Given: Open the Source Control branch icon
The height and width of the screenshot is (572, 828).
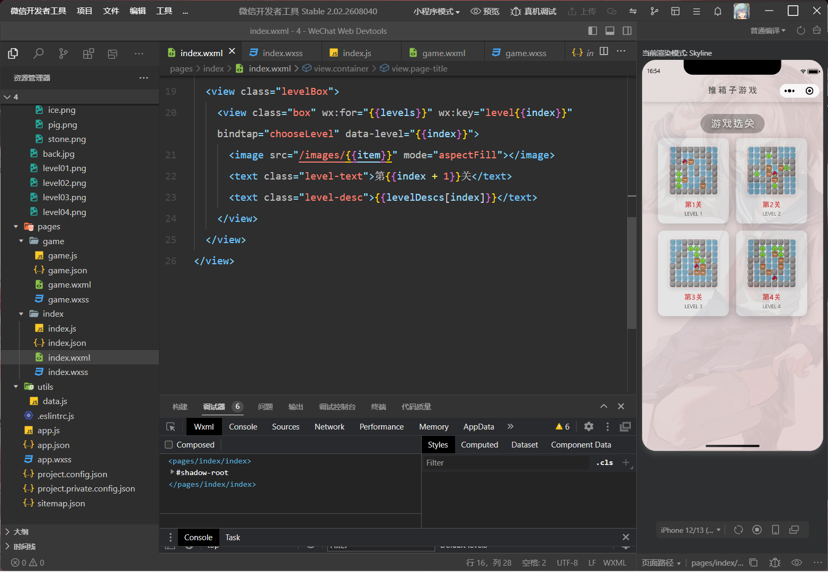Looking at the screenshot, I should coord(64,53).
